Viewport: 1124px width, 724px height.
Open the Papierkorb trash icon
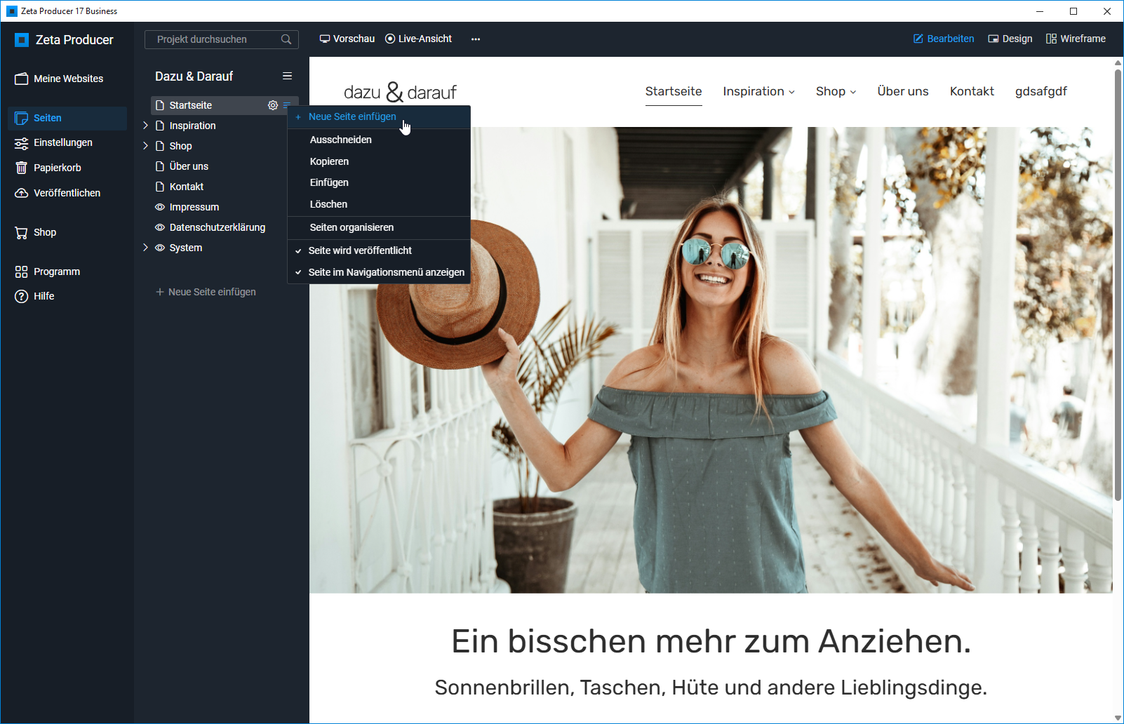pos(22,168)
